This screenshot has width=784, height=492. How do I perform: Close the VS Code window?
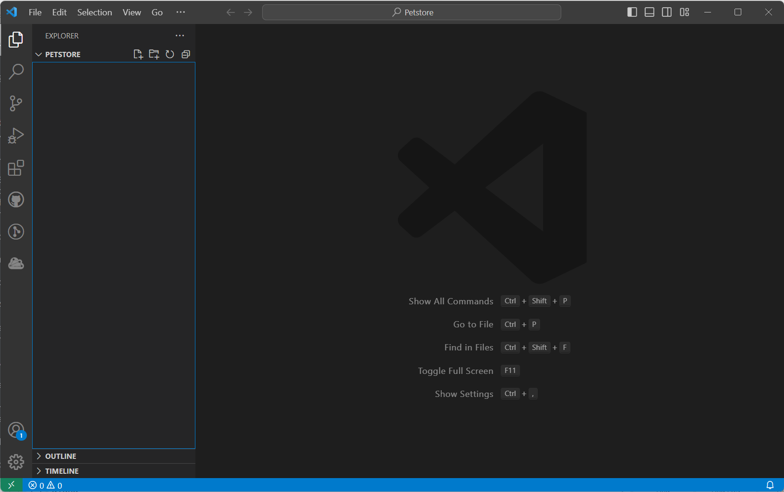[x=769, y=12]
